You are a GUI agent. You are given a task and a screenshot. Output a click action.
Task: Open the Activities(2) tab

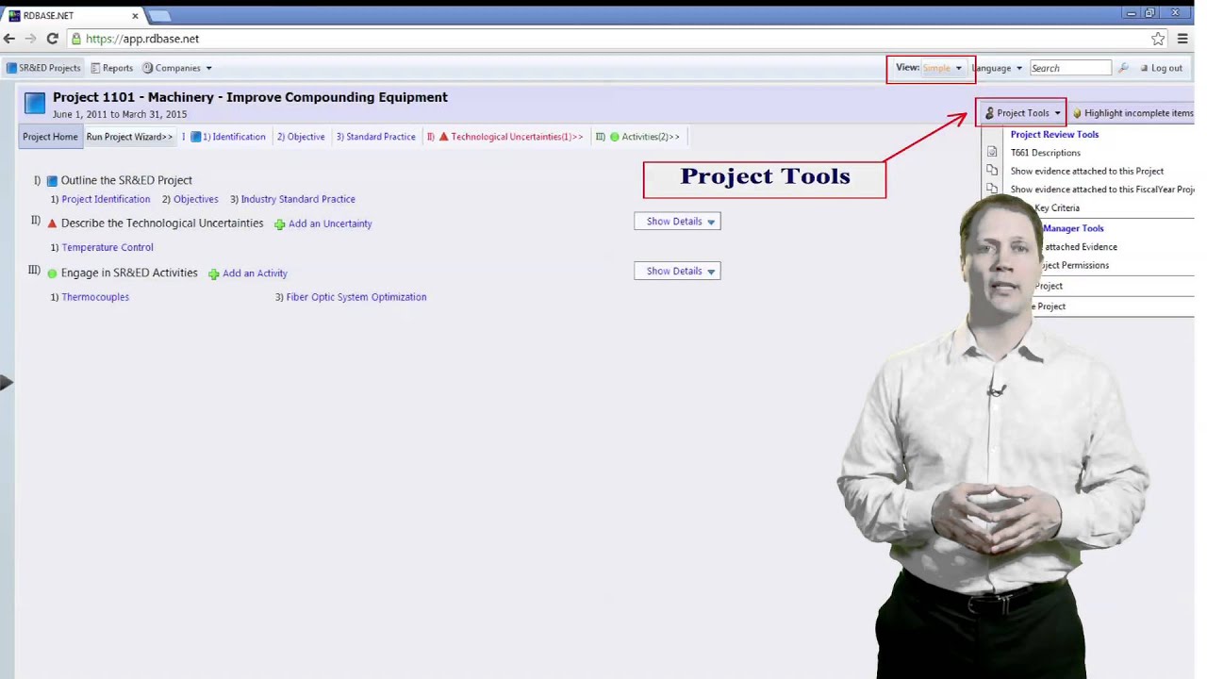(x=650, y=137)
